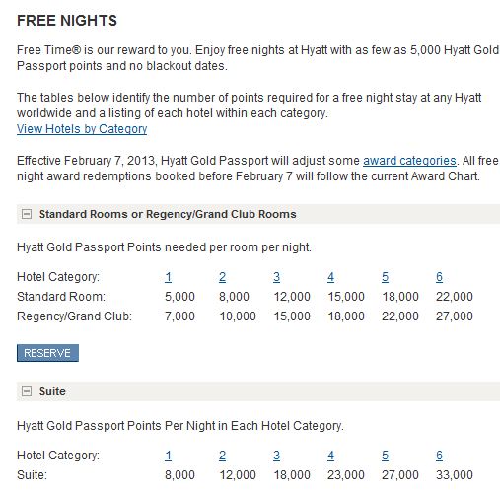Open category 6 link in Suite table
This screenshot has height=491, width=500.
tap(439, 456)
